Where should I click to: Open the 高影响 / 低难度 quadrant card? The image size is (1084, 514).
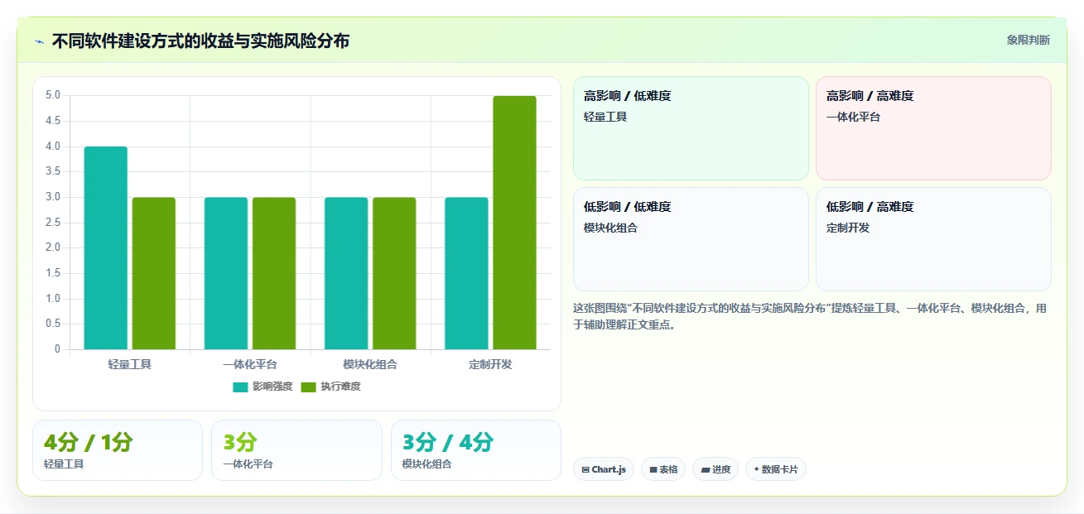(x=691, y=128)
